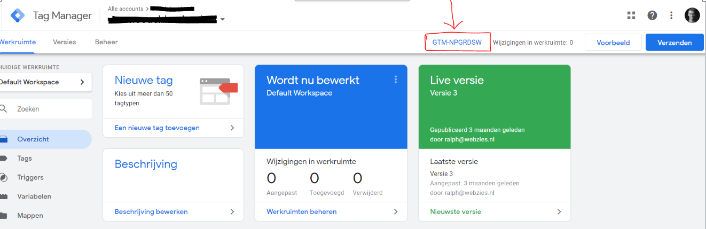The width and height of the screenshot is (706, 229).
Task: Open three-dot menu on Wordt nu bewerkt card
Action: (396, 80)
